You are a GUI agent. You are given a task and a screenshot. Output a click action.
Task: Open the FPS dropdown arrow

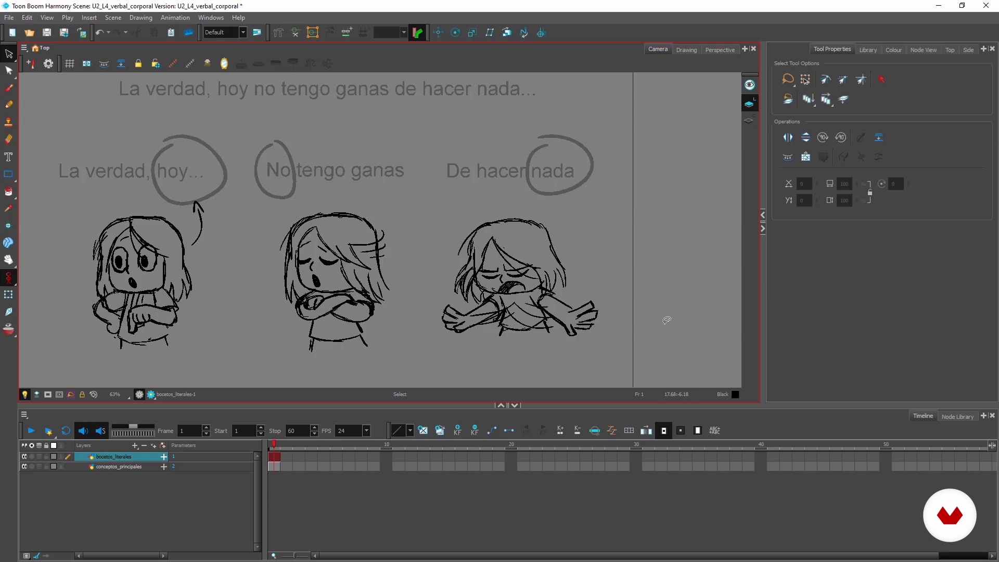[x=366, y=430]
